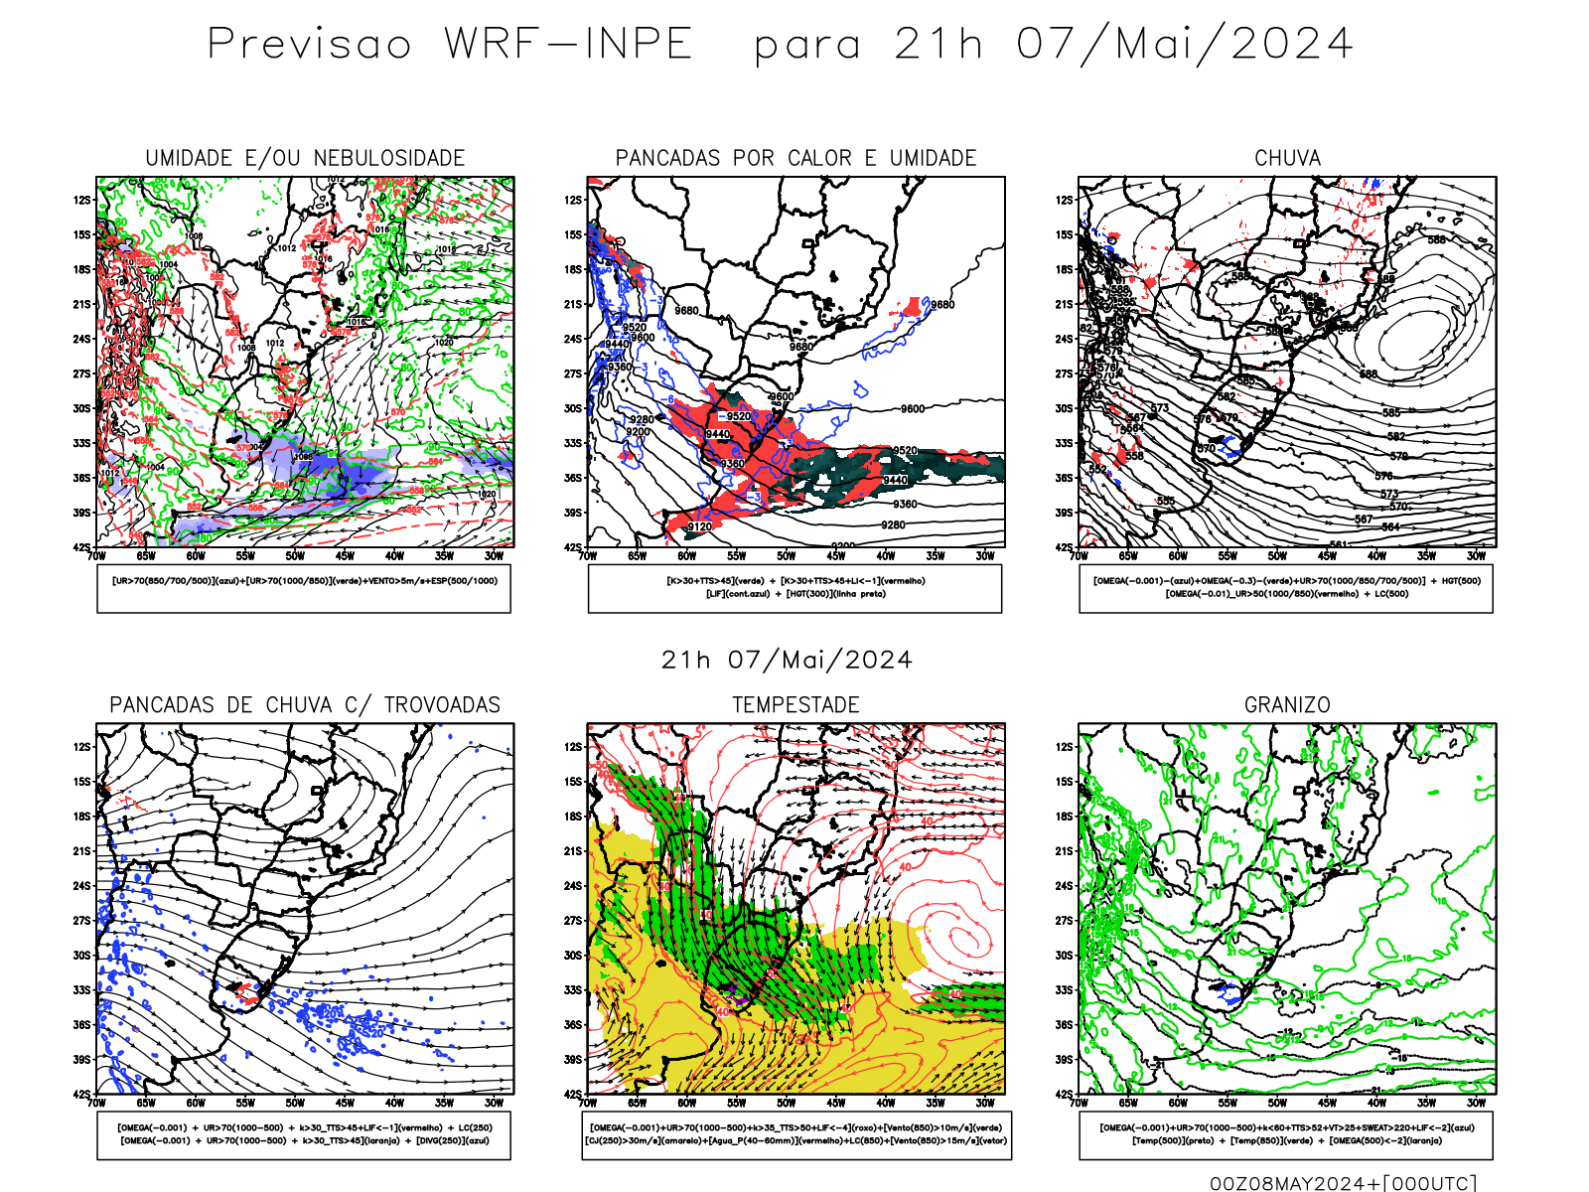Screen dimensions: 1589x1192
Task: Open the humidity and cloudiness map
Action: [x=305, y=362]
